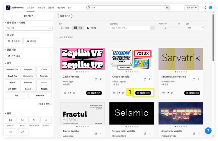Viewport: 218px width, 141px height.
Task: Open the 정보 tab
Action: (x=69, y=8)
